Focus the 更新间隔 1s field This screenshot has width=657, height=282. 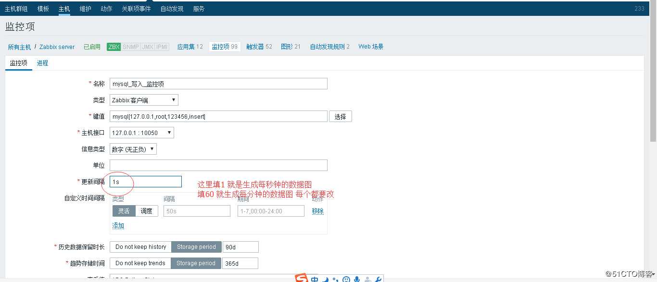[146, 182]
